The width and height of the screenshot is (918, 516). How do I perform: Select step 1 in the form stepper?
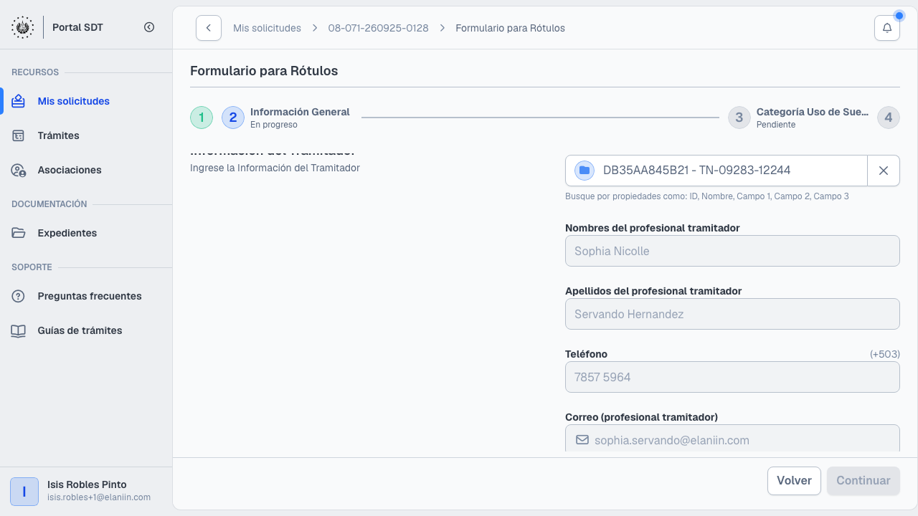pos(202,118)
